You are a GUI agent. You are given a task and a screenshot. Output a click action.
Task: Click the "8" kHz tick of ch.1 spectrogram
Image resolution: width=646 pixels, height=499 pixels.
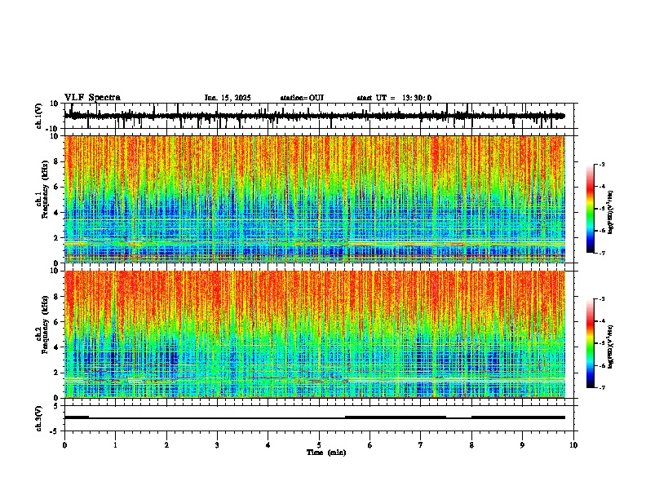click(57, 161)
